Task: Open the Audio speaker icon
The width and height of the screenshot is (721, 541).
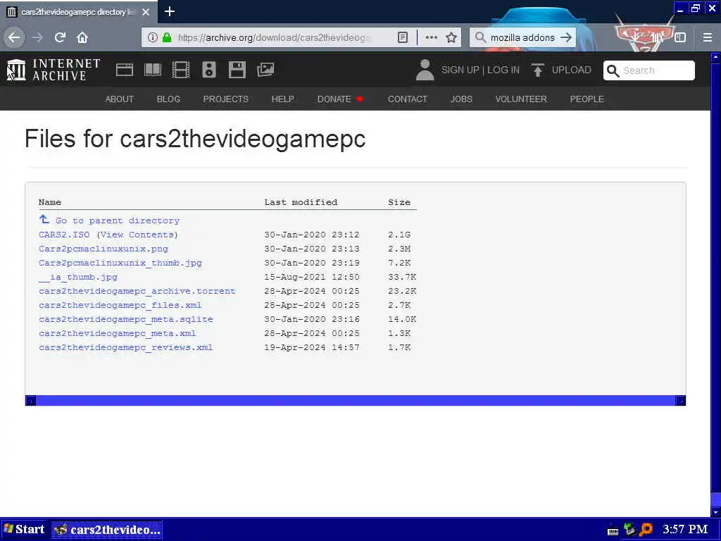Action: point(208,70)
